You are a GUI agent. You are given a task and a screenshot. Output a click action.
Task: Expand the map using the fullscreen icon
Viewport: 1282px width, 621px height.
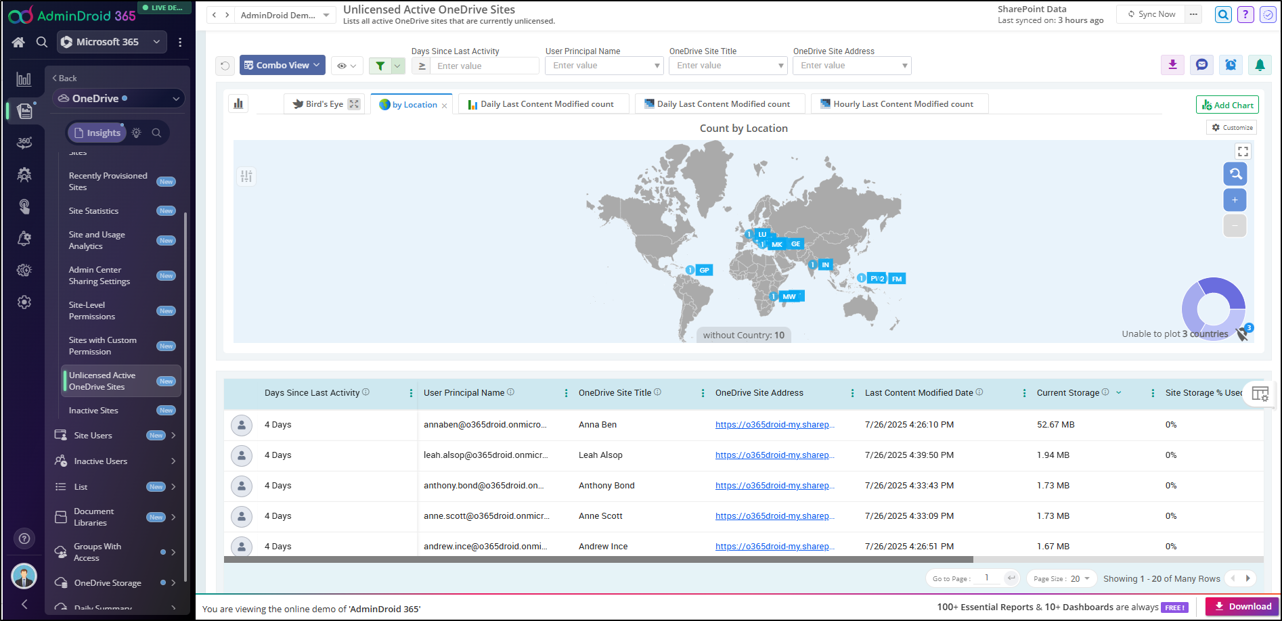click(x=1242, y=151)
